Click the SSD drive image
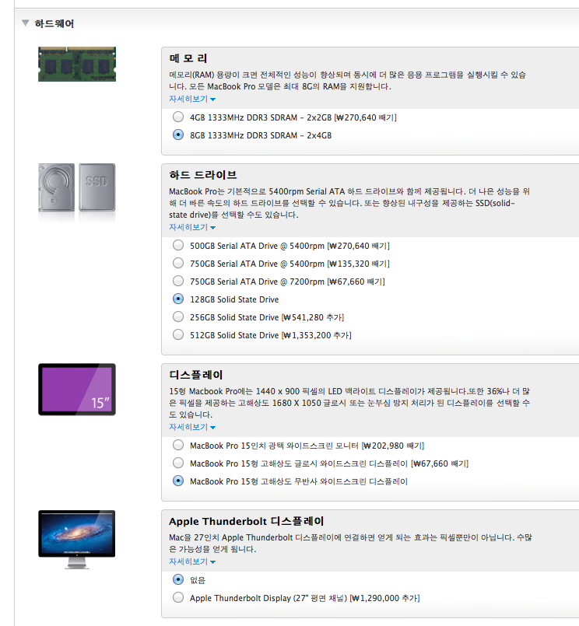This screenshot has width=579, height=626. pos(97,187)
